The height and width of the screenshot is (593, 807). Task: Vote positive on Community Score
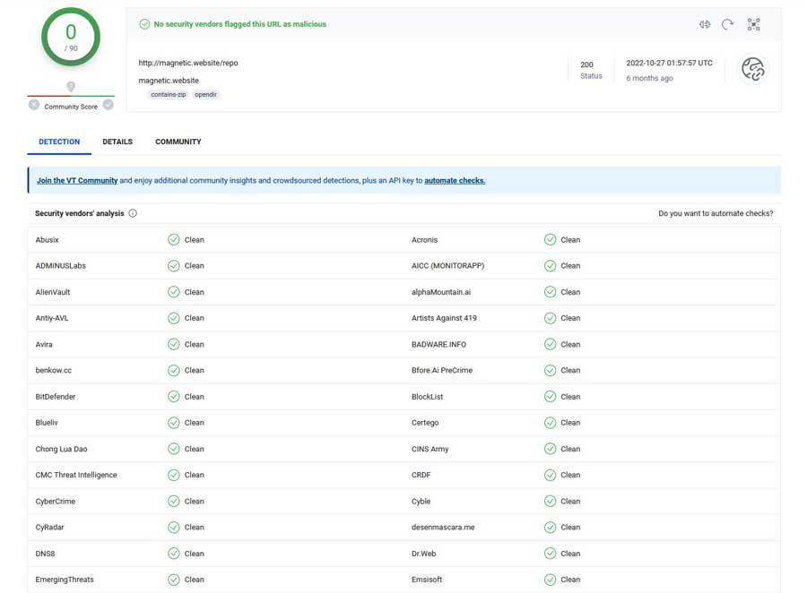coord(108,105)
